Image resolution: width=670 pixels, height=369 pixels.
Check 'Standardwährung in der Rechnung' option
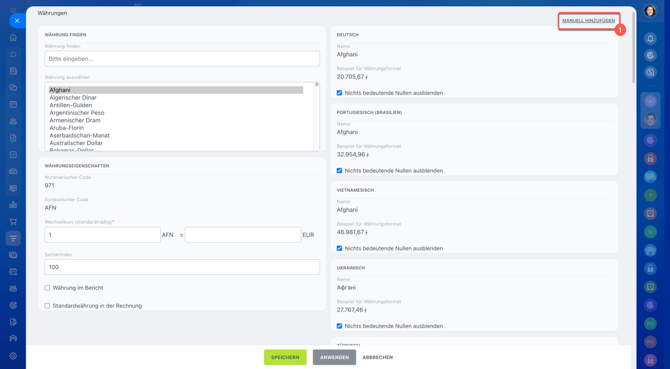tap(48, 306)
